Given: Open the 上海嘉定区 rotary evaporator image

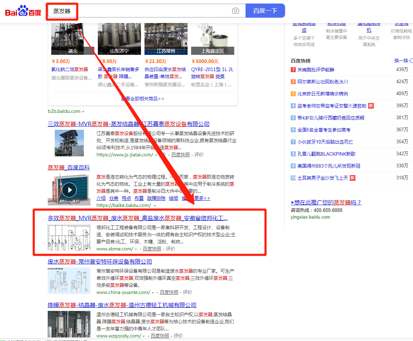Looking at the screenshot, I should tap(213, 39).
